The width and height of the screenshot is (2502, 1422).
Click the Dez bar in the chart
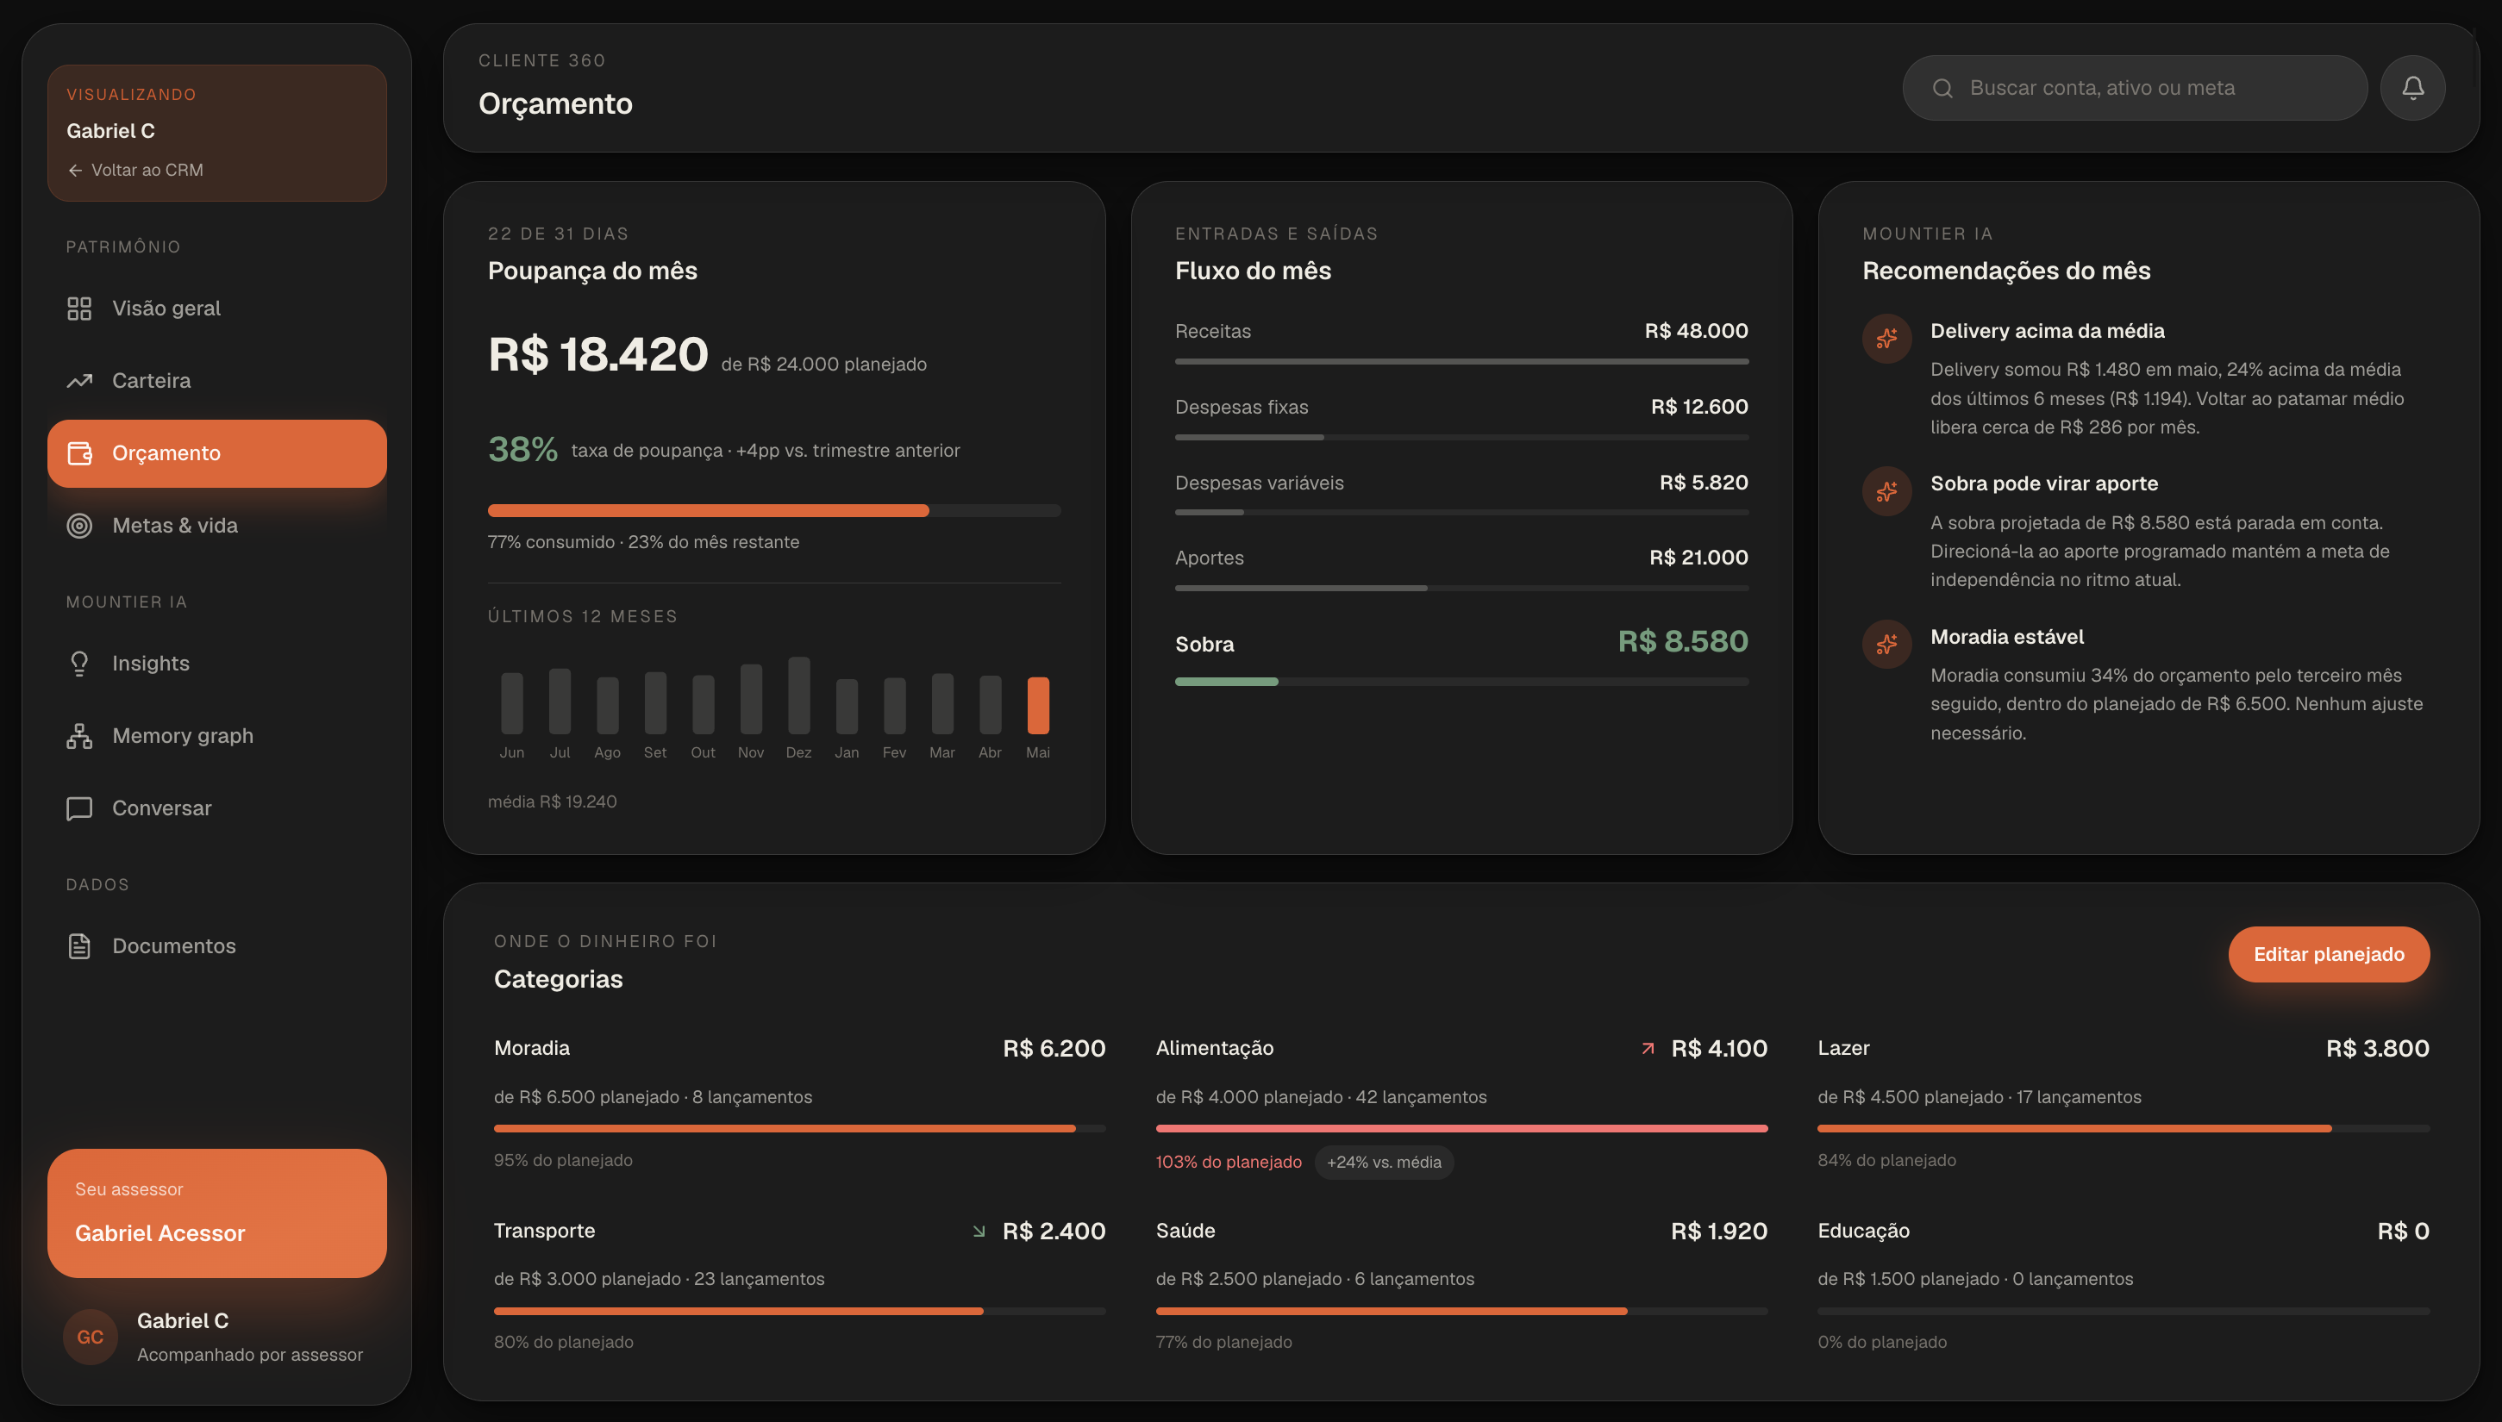click(798, 695)
